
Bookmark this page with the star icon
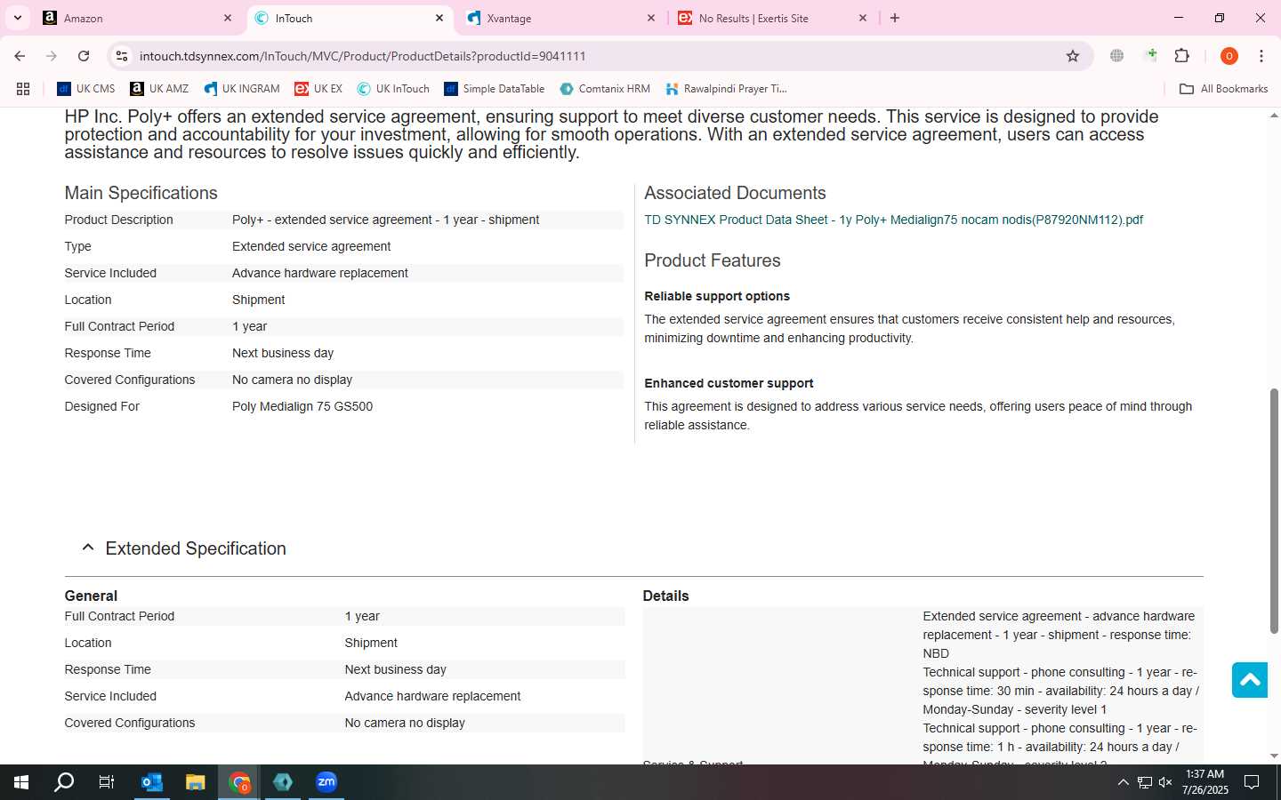tap(1073, 56)
